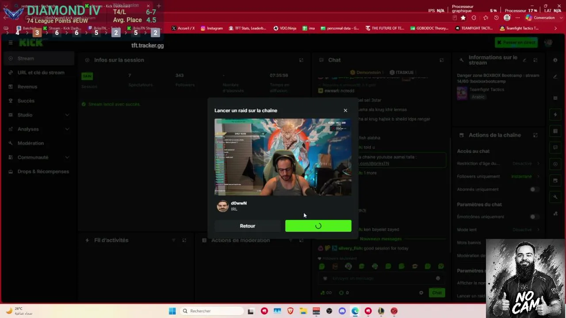Open the emote picker in chat input

coord(438,278)
